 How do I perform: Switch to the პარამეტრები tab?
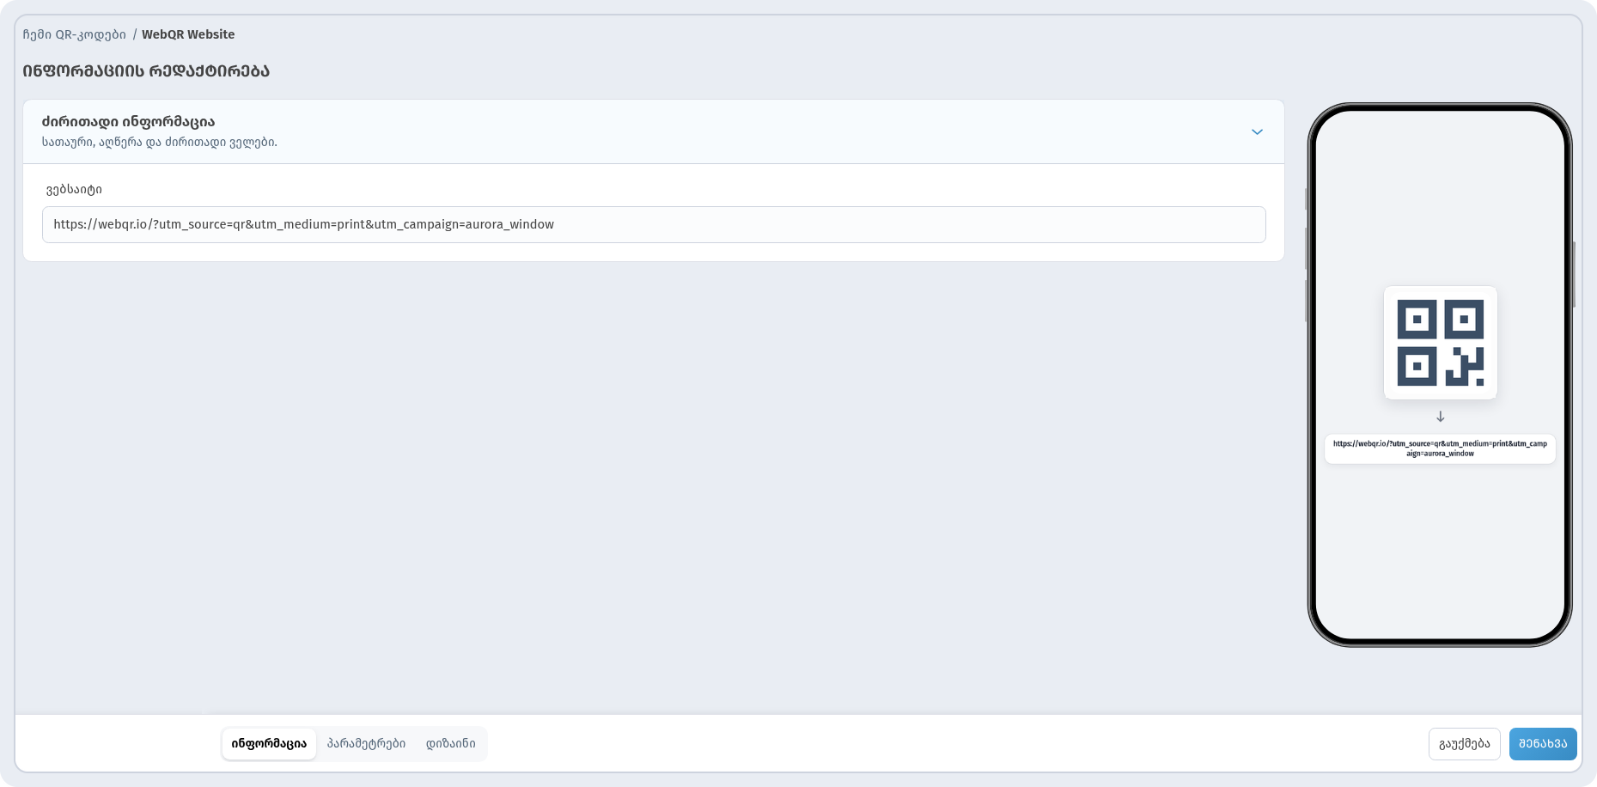point(367,743)
